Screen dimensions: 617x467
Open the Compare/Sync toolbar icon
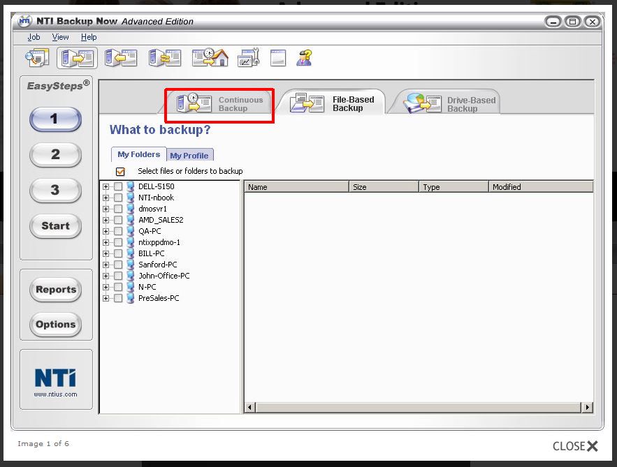[x=165, y=58]
